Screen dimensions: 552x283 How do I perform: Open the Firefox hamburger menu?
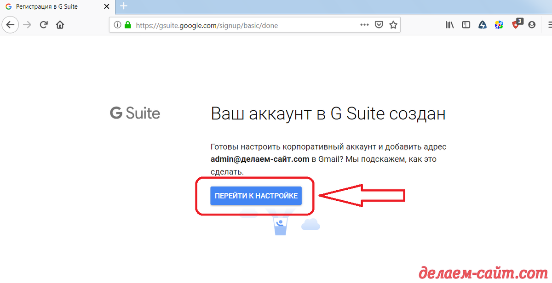[549, 25]
